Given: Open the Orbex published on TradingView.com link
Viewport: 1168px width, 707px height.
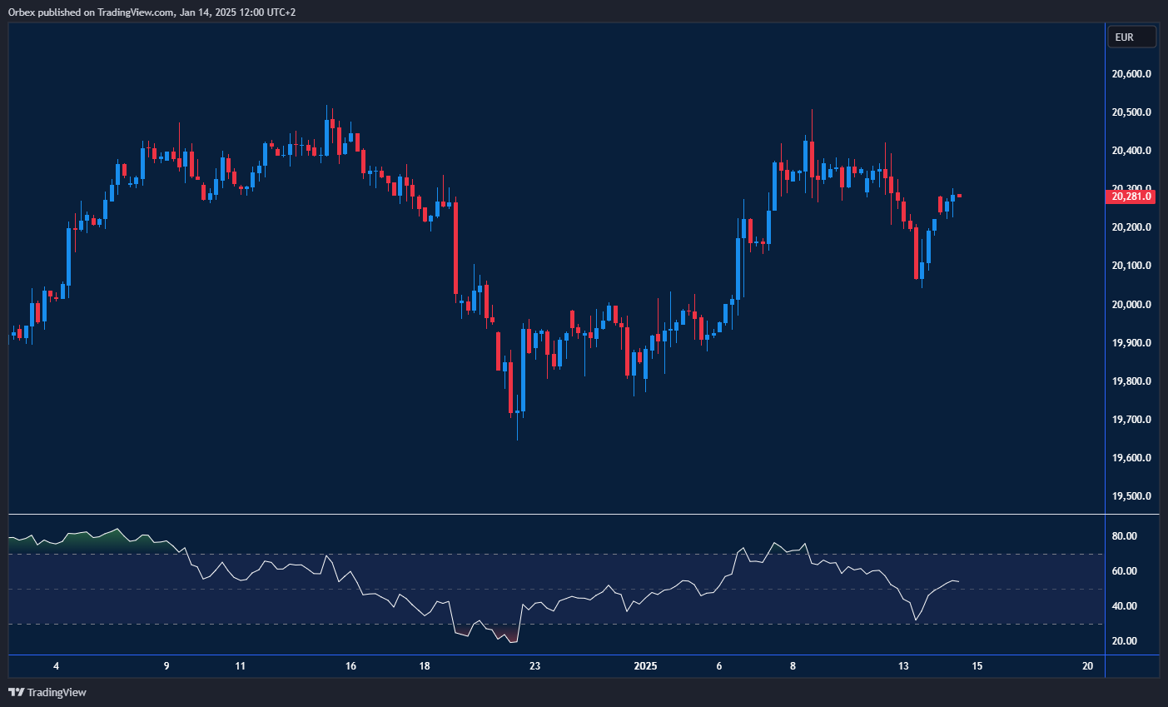Looking at the screenshot, I should (152, 12).
